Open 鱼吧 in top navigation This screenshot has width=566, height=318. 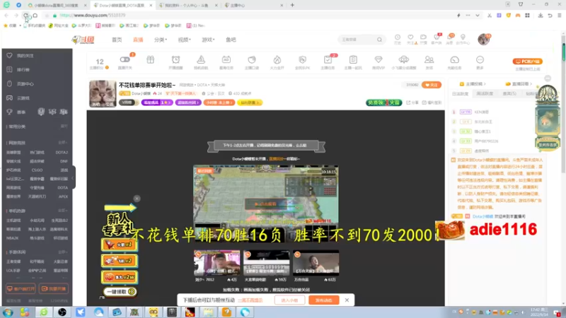click(231, 40)
